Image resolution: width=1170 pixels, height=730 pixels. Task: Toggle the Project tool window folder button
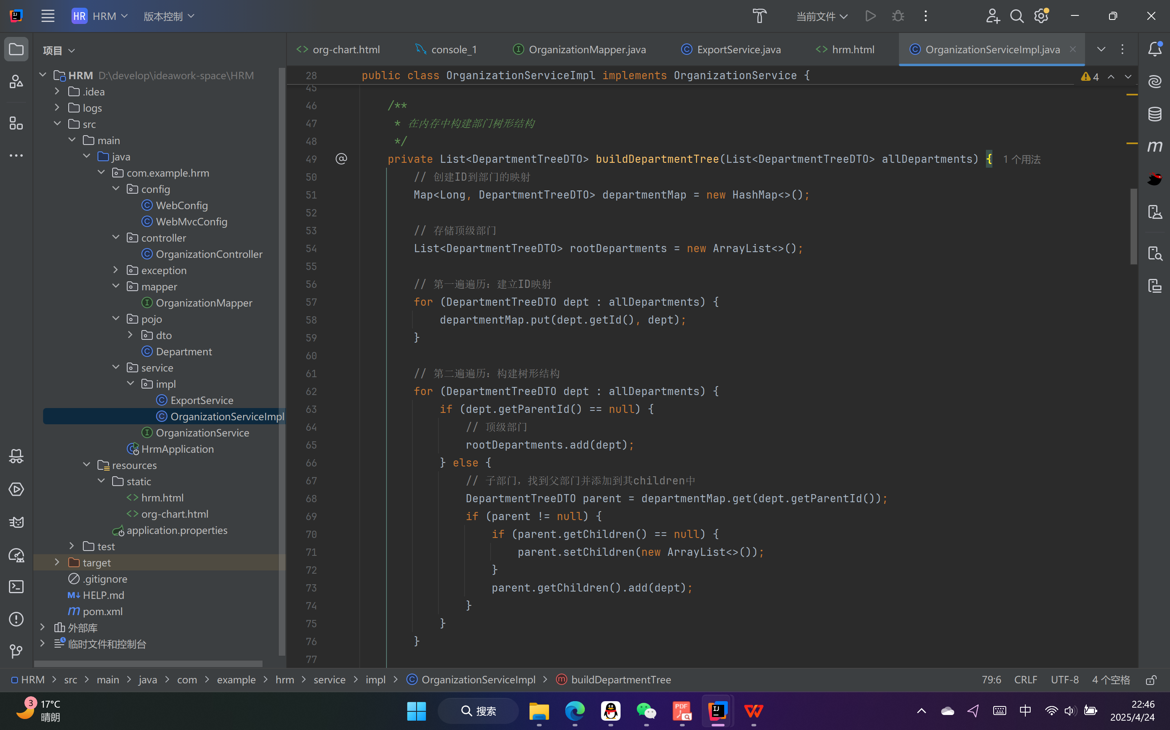pyautogui.click(x=16, y=49)
